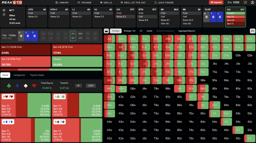Viewport: 256px width, 143px height.
Task: Filter by the green club suit
Action: coord(9,86)
